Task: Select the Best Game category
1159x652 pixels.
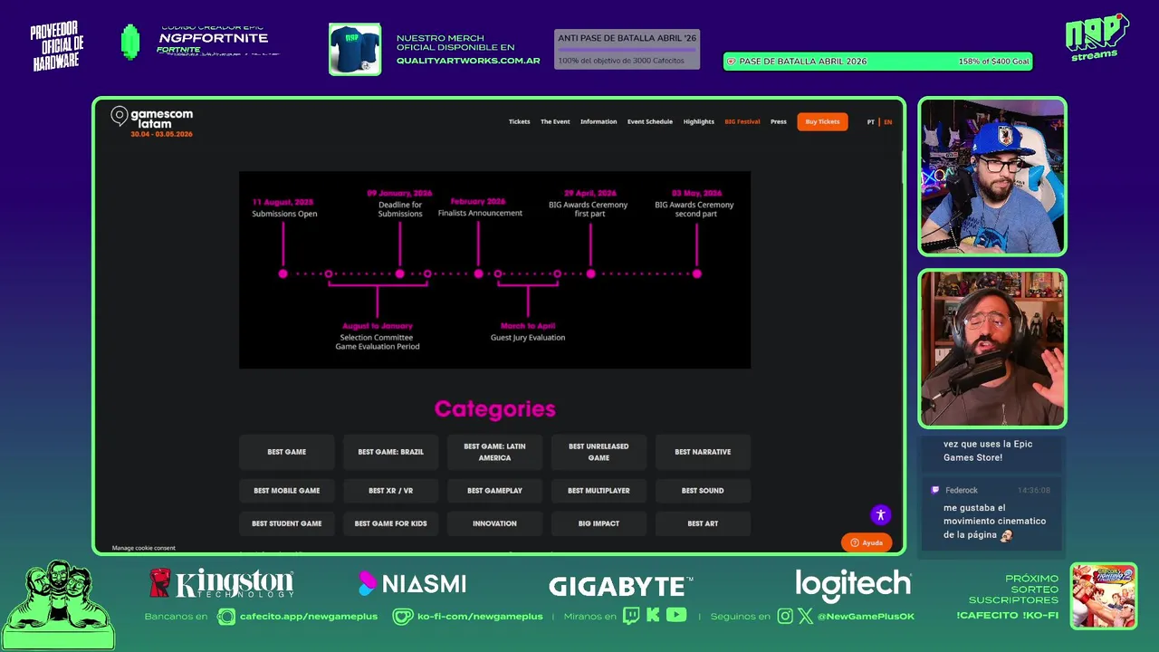Action: pos(286,452)
